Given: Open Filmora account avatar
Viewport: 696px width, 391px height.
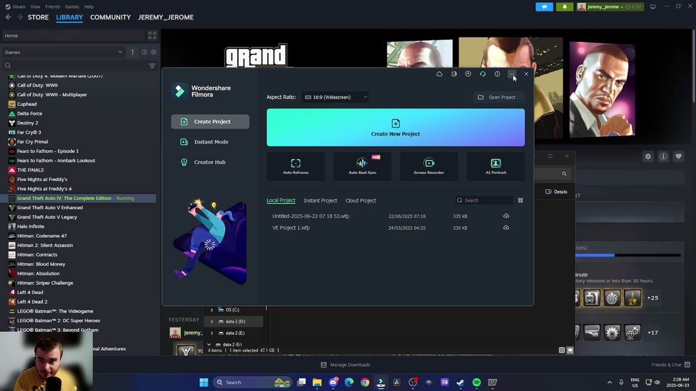Looking at the screenshot, I should point(454,74).
